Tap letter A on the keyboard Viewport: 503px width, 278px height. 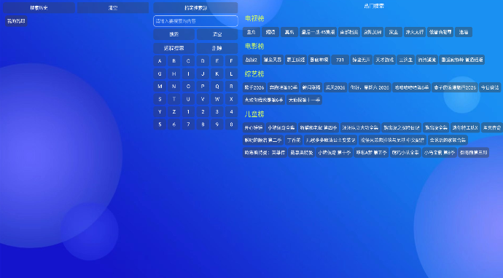[160, 61]
